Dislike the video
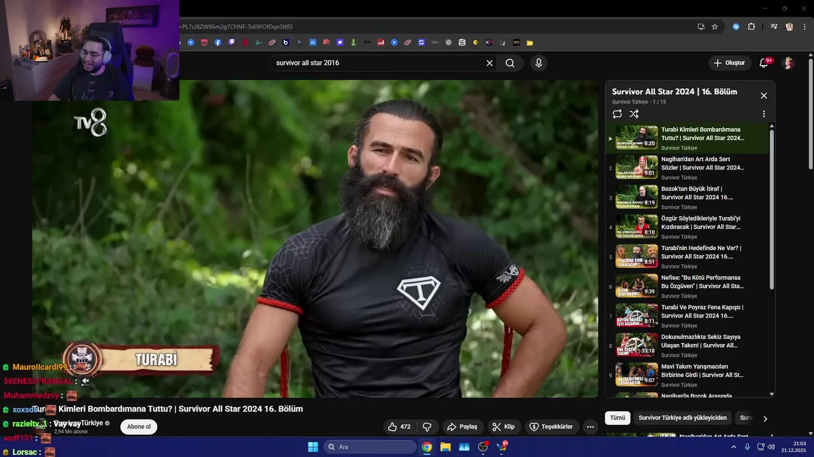The image size is (814, 457). (427, 427)
